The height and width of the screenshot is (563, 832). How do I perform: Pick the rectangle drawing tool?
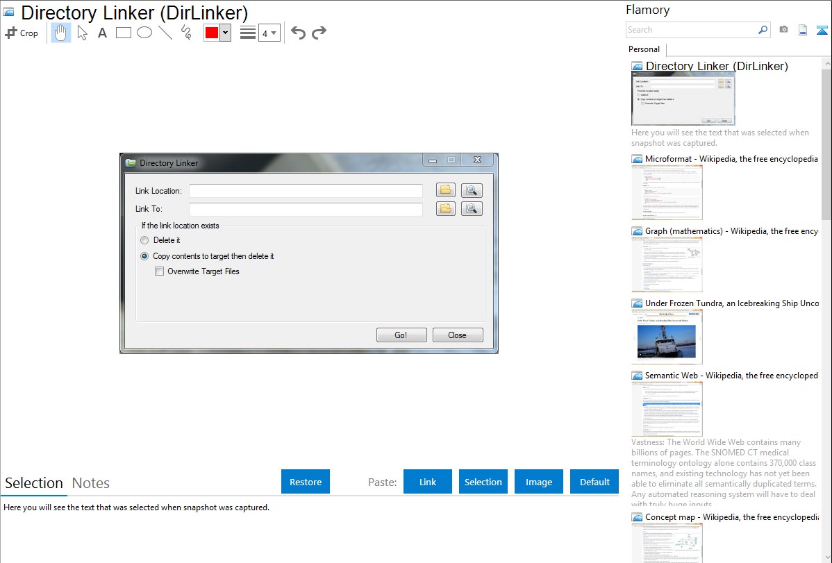(123, 33)
